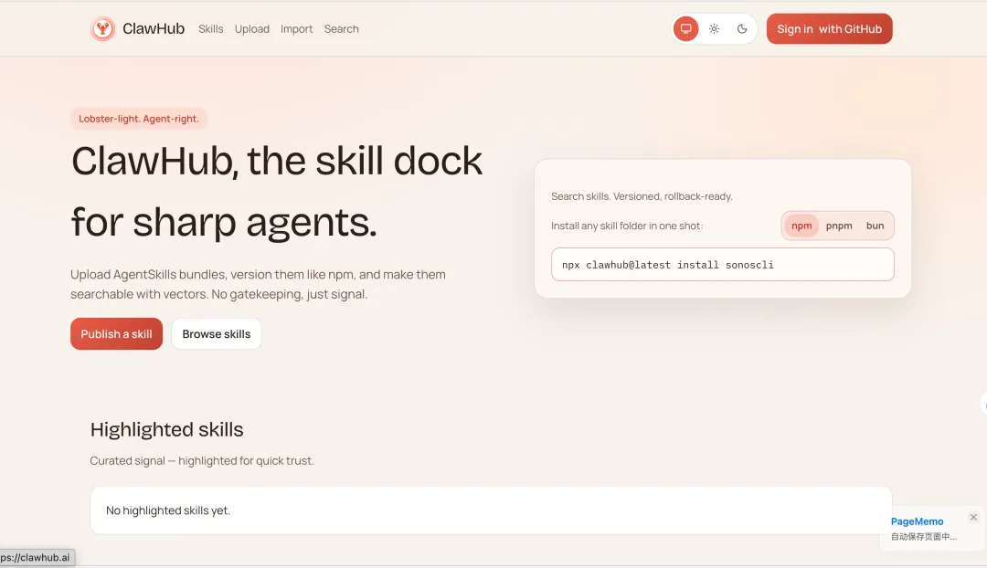
Task: Click 'Search skills. Versioned, rollback-ready.' text
Action: coord(642,196)
